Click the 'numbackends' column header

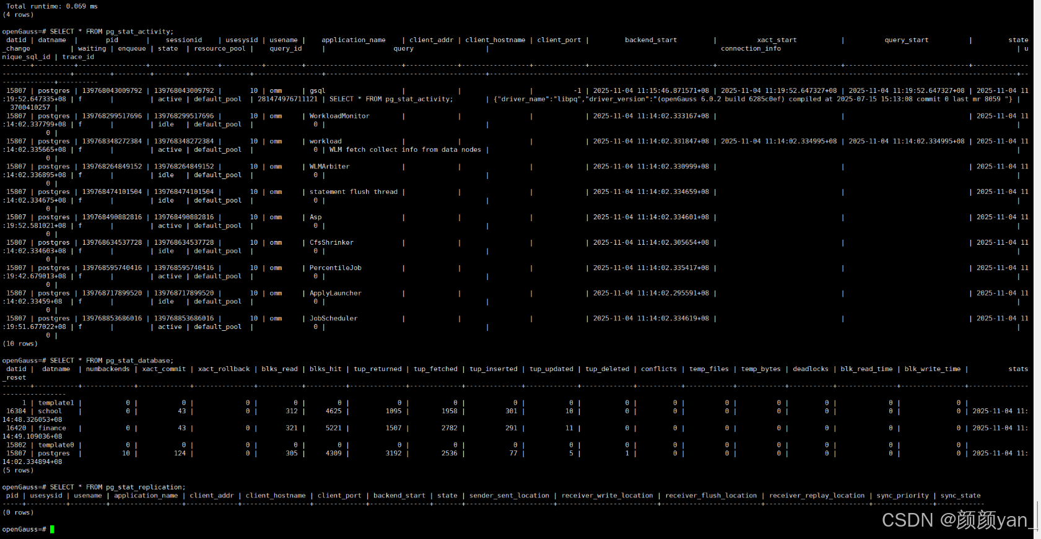108,369
